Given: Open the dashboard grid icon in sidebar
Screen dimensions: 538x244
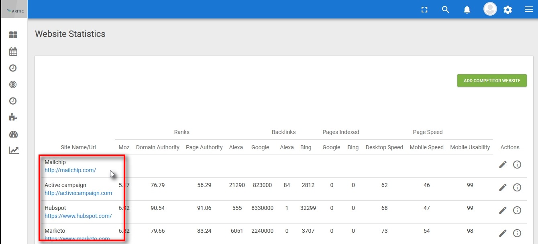Looking at the screenshot, I should click(13, 35).
